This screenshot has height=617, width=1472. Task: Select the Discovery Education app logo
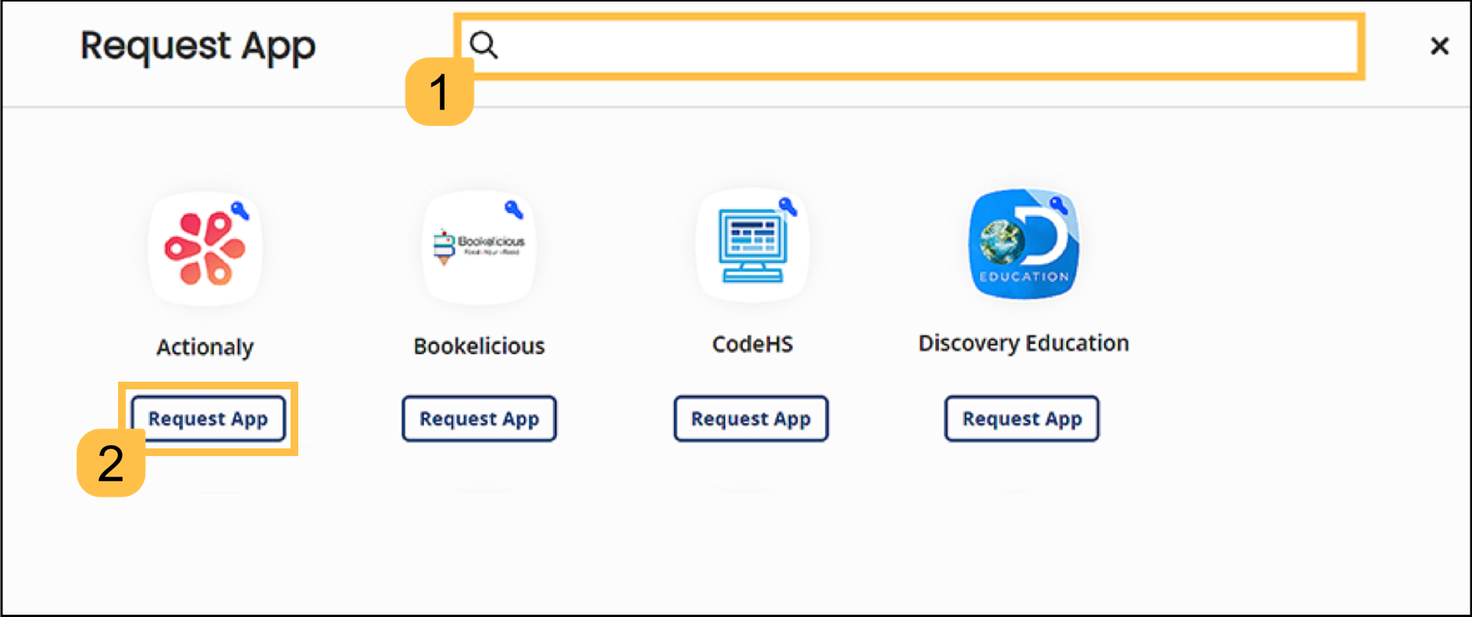[x=1024, y=245]
